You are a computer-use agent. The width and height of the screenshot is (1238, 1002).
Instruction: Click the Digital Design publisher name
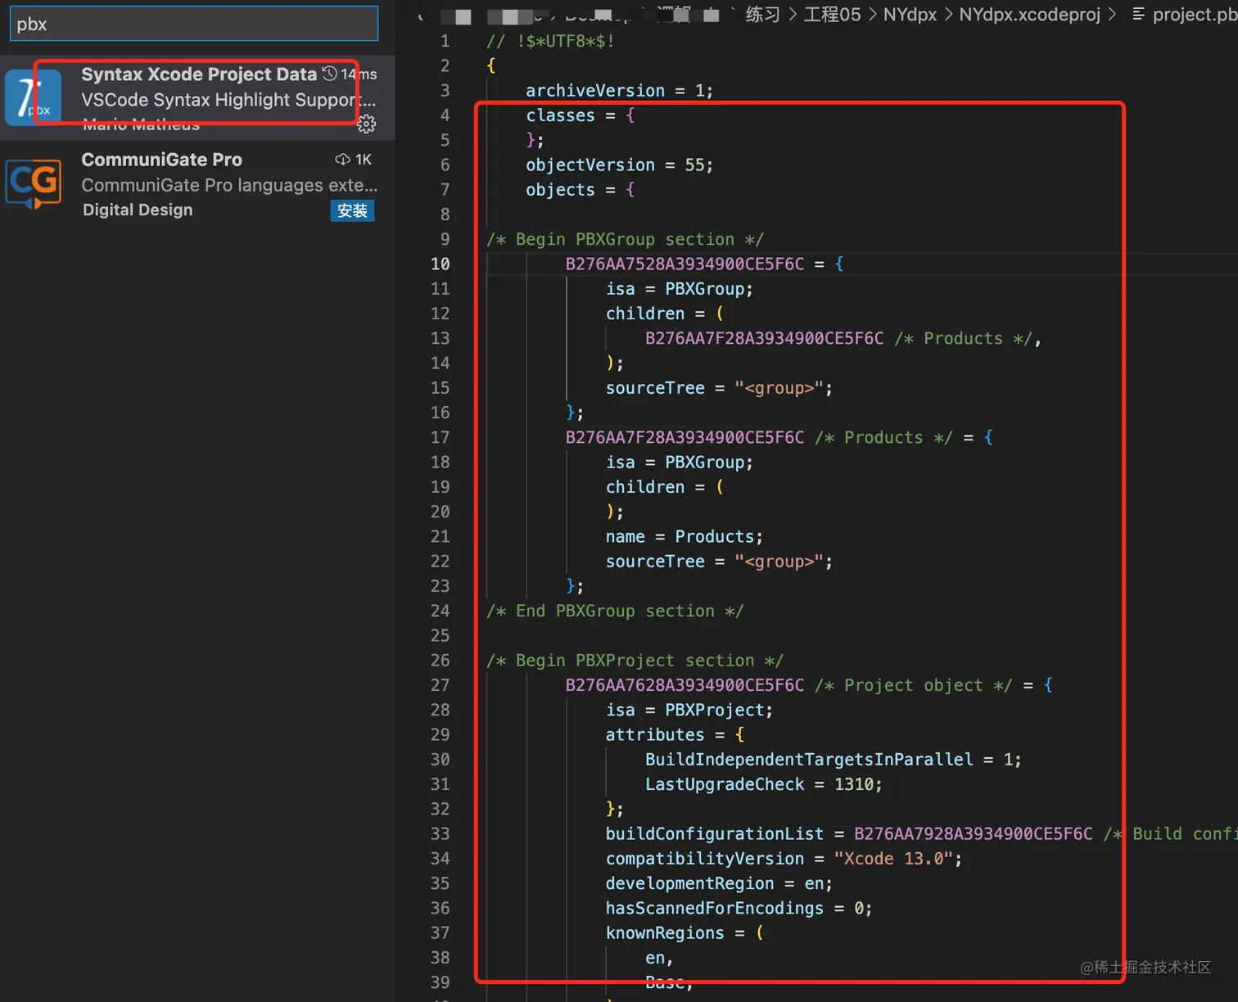138,210
